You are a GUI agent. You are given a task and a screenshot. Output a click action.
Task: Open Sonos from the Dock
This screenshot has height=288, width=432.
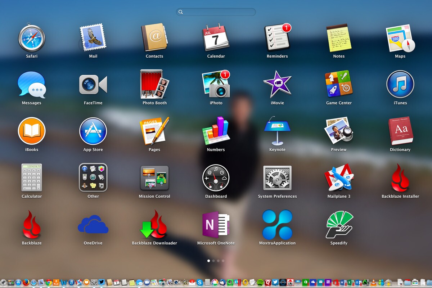[283, 282]
